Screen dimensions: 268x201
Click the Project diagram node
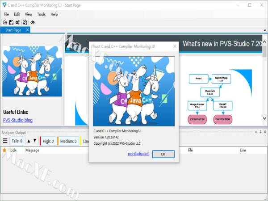tap(199, 79)
